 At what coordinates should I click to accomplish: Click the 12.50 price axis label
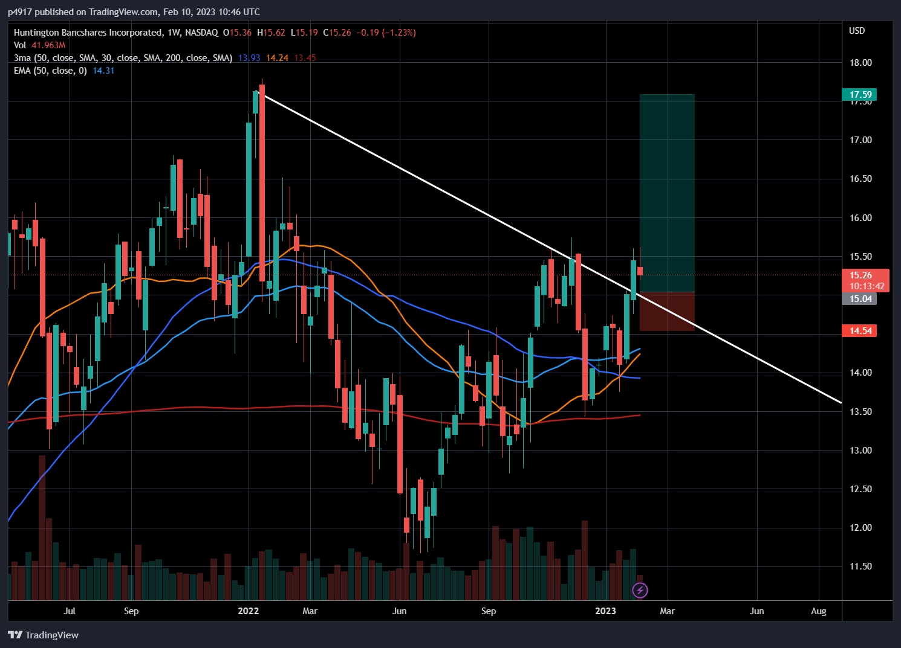pyautogui.click(x=860, y=489)
